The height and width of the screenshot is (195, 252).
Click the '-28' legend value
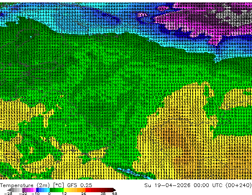coord(8,193)
